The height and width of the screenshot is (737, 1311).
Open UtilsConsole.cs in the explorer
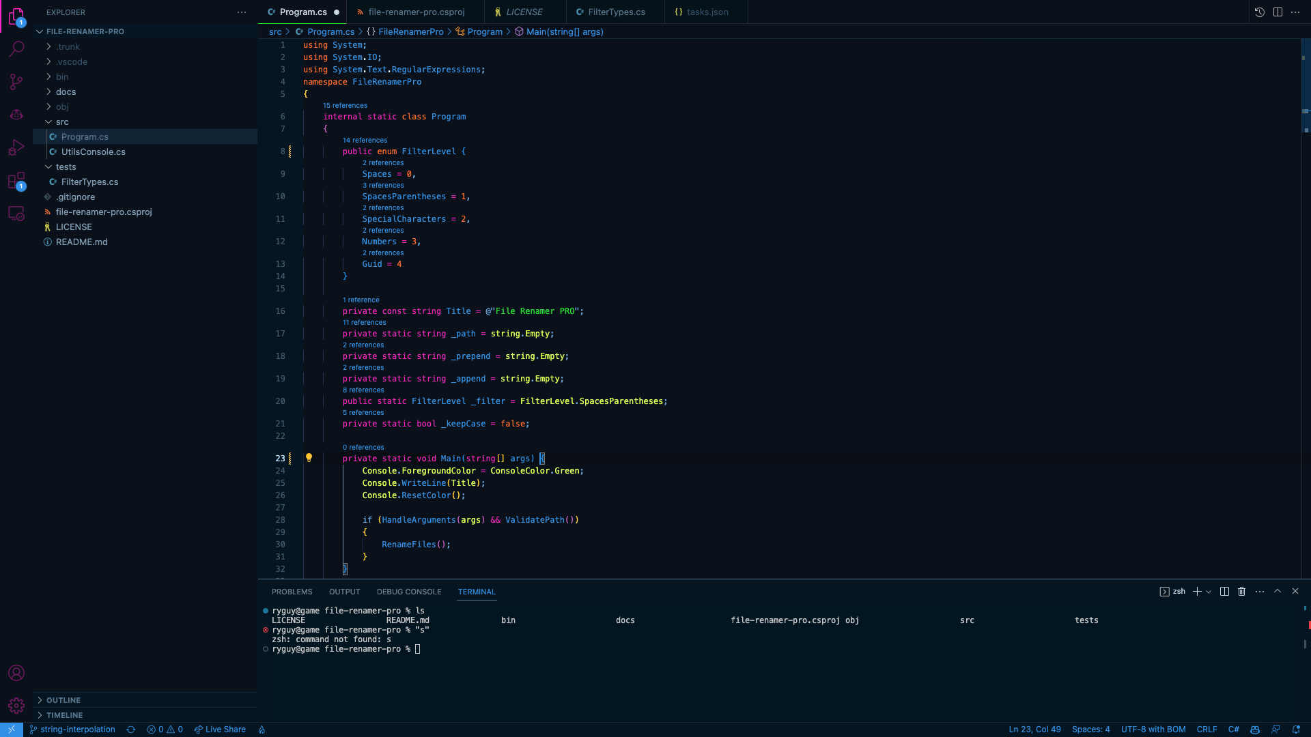(93, 152)
